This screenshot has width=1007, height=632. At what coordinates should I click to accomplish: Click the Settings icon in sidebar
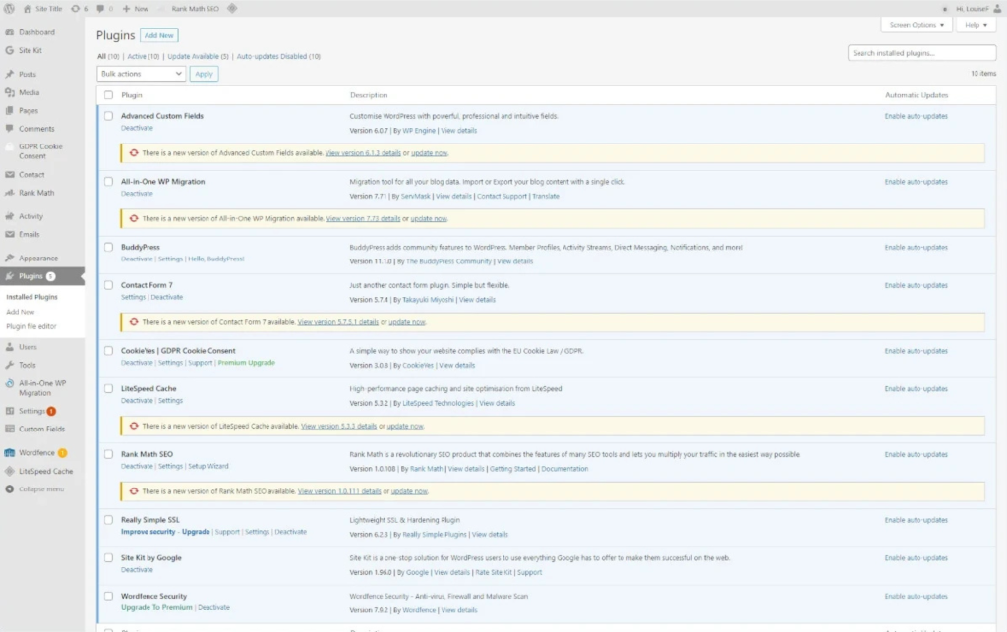pyautogui.click(x=10, y=411)
